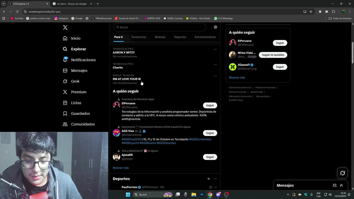The width and height of the screenshot is (354, 199).
Task: Click Mostrar más in sidebar panel
Action: pos(237,77)
